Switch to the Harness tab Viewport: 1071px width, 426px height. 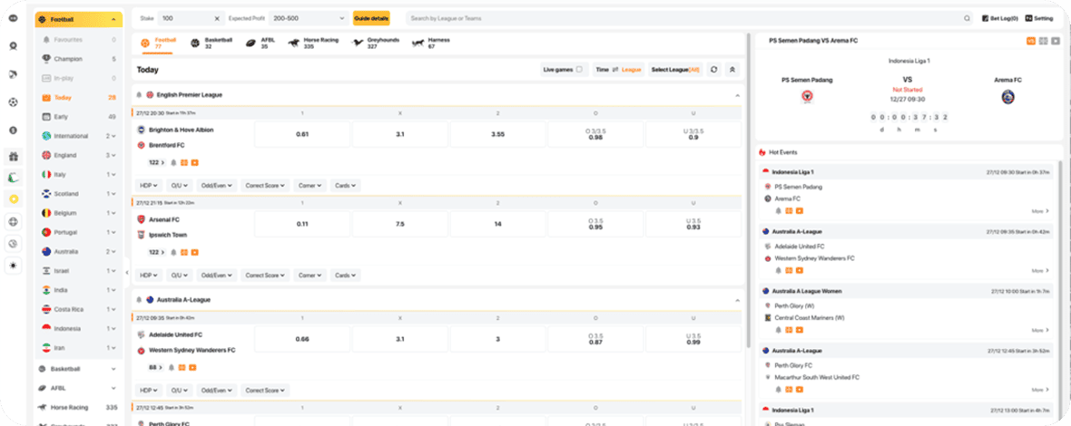pos(430,43)
